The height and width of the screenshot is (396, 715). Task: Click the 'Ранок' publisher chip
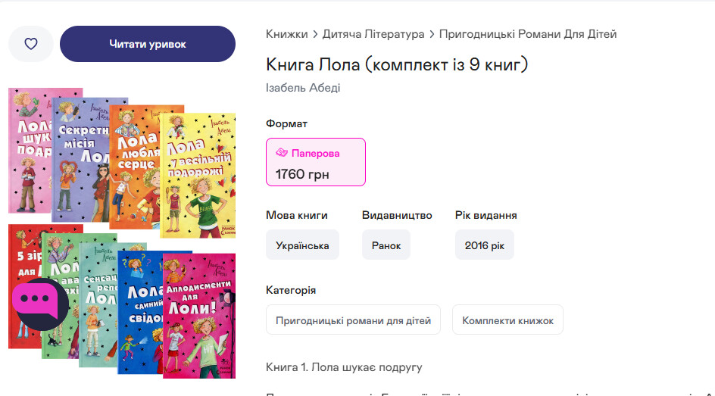pyautogui.click(x=386, y=245)
